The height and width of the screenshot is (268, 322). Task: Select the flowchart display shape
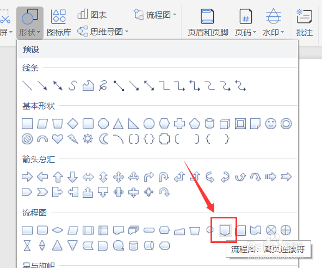tap(164, 246)
